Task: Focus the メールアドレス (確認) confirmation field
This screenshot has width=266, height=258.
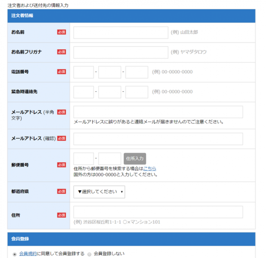Action: (158, 139)
